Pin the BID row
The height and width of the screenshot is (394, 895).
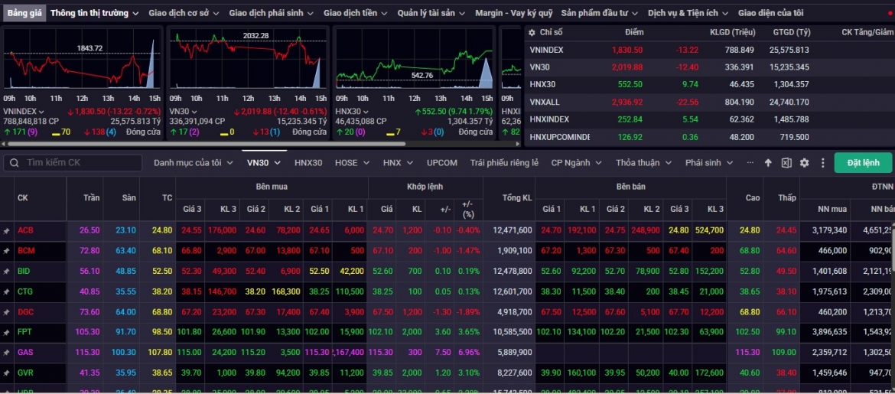[x=6, y=272]
